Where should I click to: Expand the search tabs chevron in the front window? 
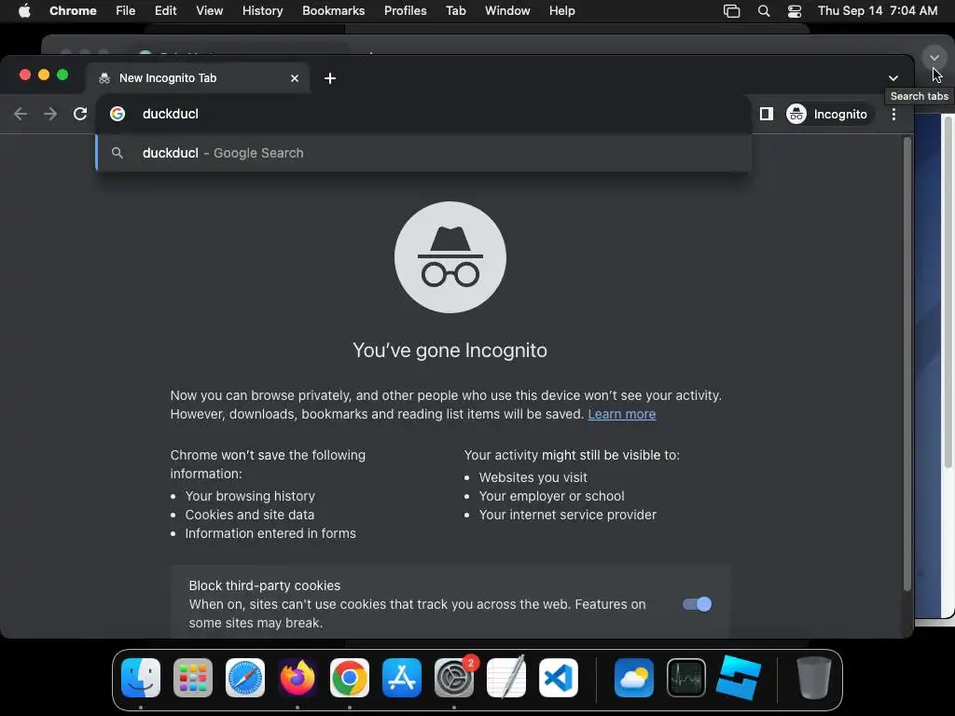893,78
